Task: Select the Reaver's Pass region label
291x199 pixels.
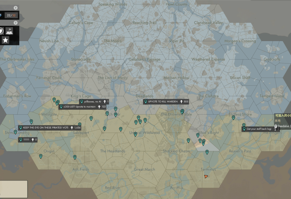Action: (240, 151)
